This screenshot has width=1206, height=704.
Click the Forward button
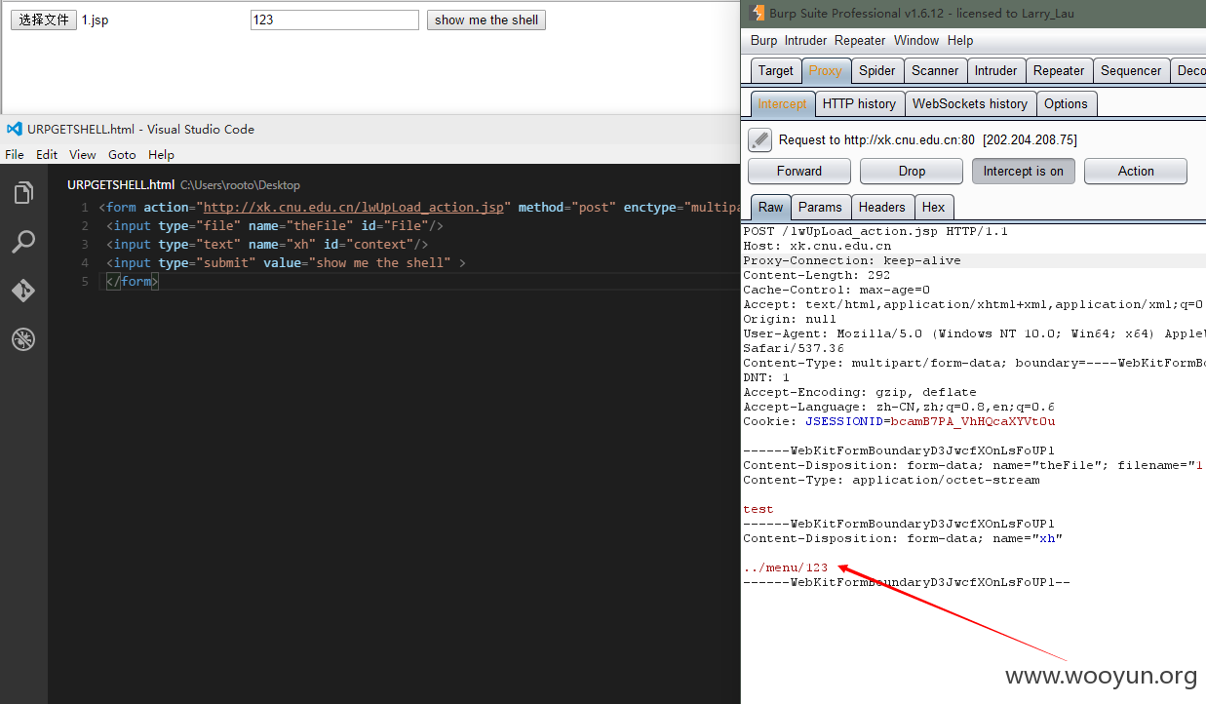799,171
